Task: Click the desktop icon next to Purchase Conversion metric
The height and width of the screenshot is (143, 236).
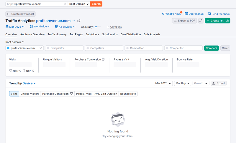Action: pos(103,59)
